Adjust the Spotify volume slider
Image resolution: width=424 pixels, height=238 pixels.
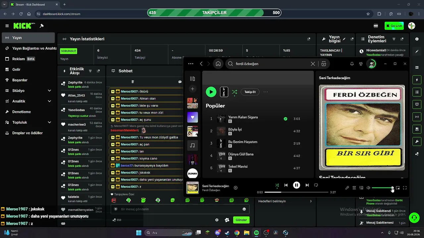click(382, 188)
